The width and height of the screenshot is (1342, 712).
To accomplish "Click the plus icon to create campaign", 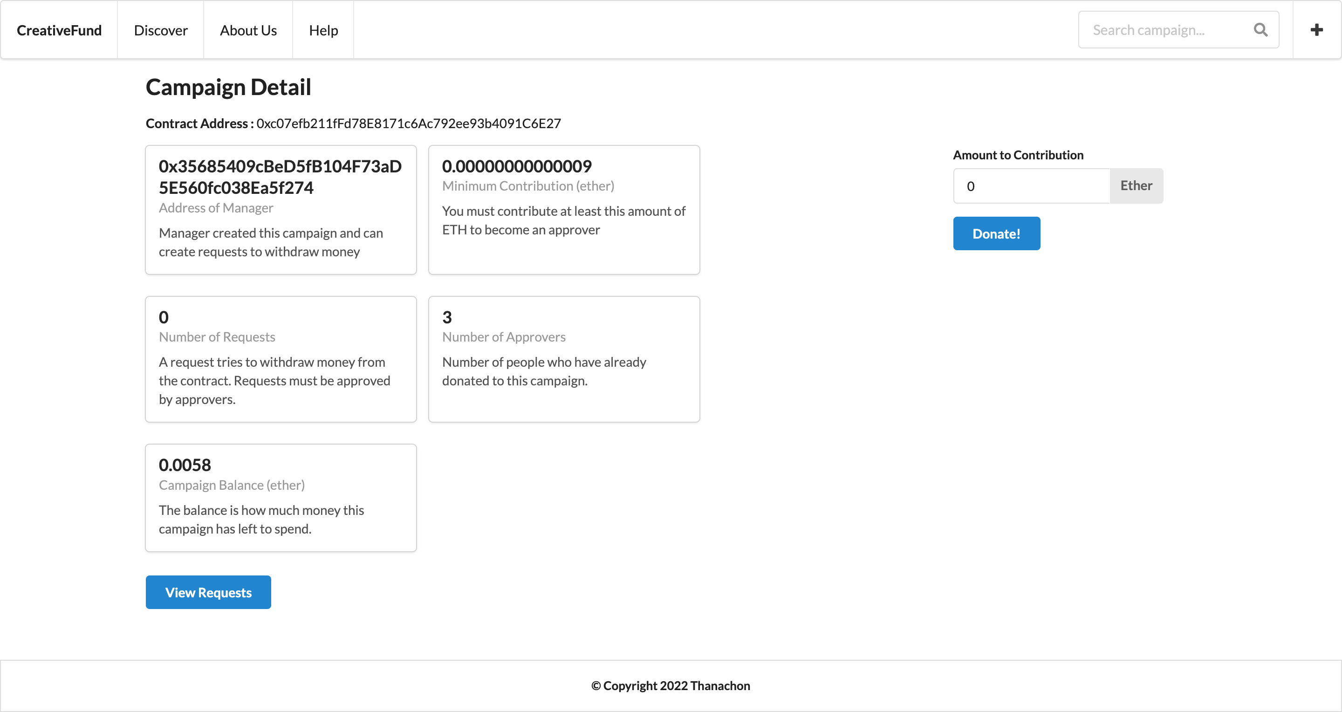I will 1317,29.
